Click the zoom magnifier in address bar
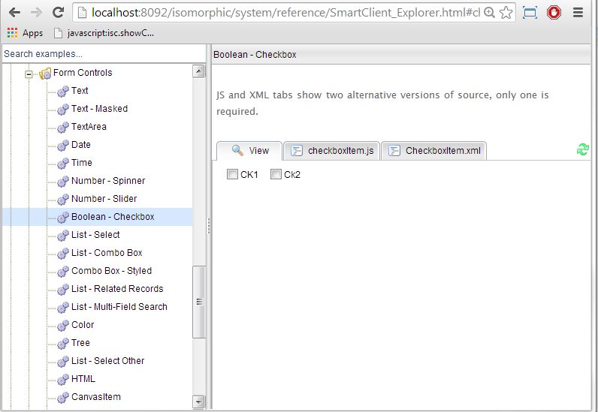The height and width of the screenshot is (412, 598). pos(489,13)
